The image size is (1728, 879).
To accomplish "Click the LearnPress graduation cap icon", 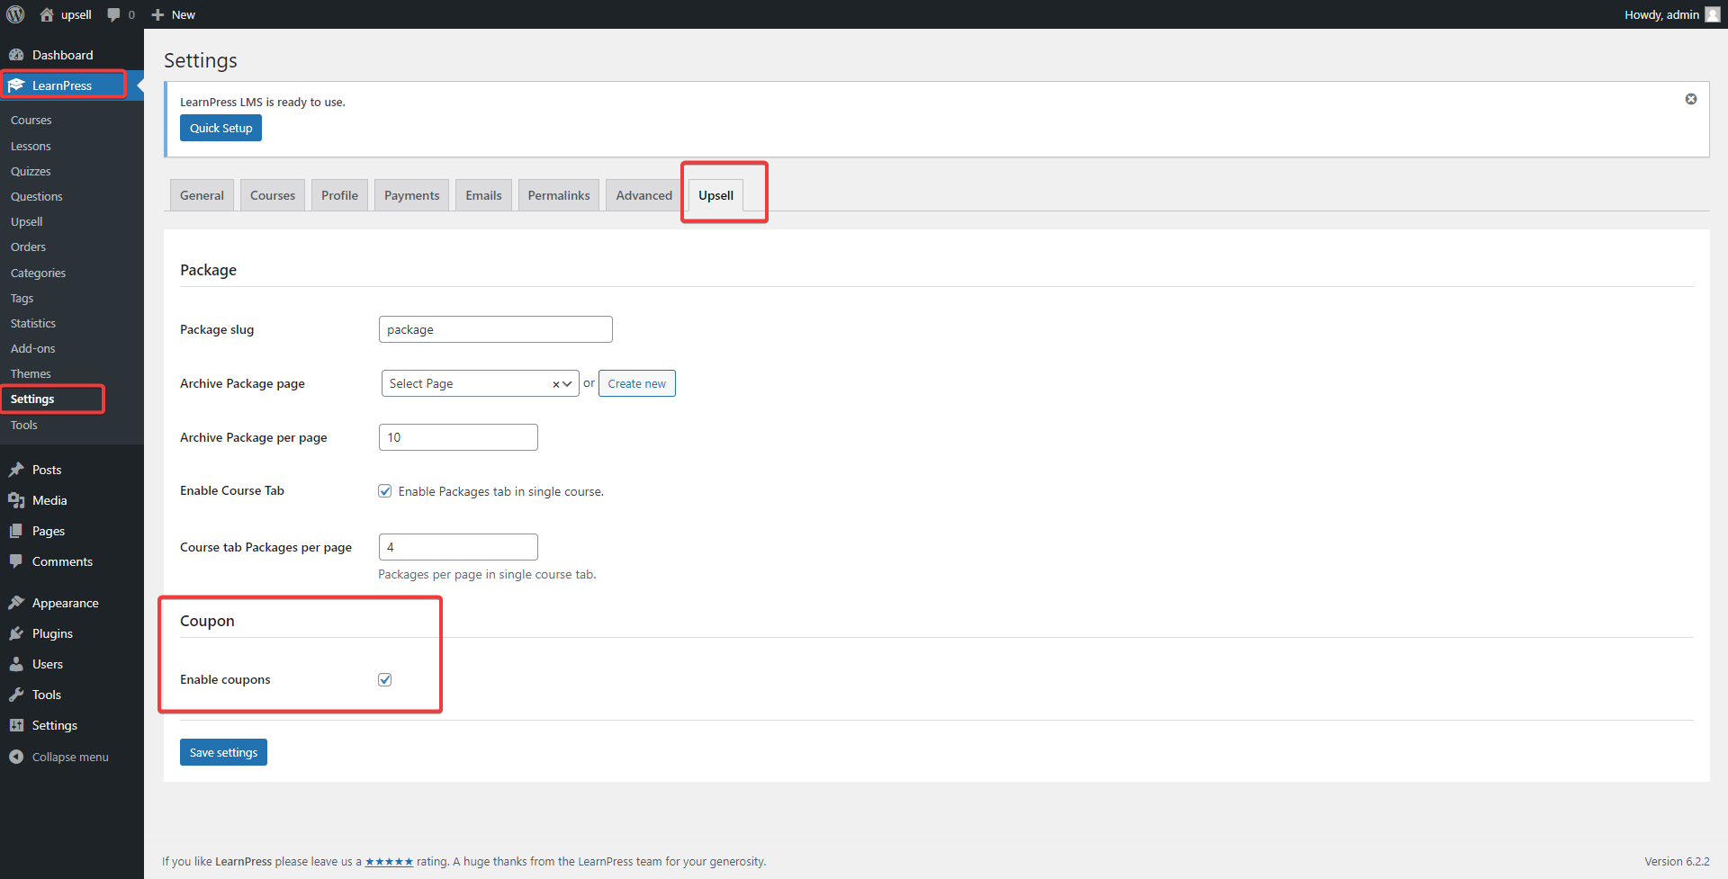I will tap(16, 85).
